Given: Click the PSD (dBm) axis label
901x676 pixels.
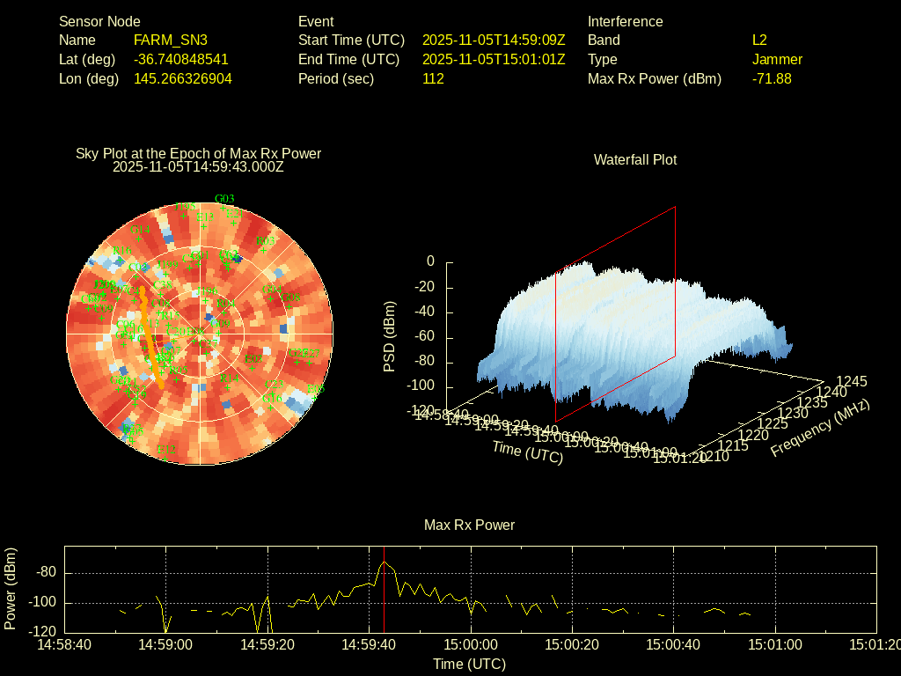Looking at the screenshot, I should pos(390,336).
